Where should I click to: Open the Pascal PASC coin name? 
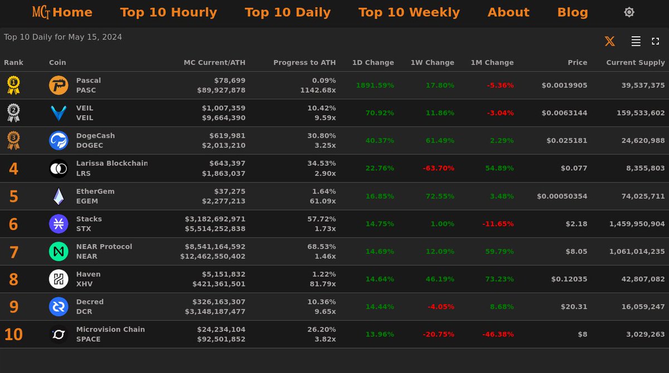coord(89,85)
